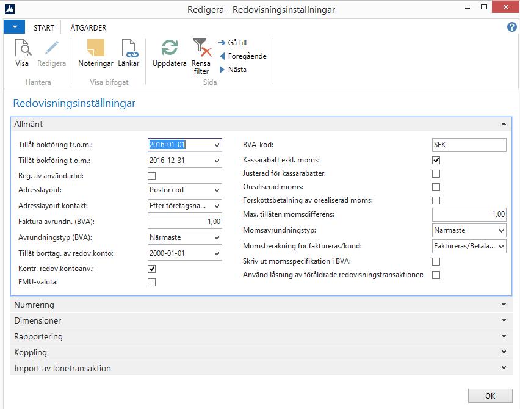The height and width of the screenshot is (409, 520).
Task: Click the Tillåt bokföring fr.o.m. label
Action: click(x=56, y=145)
